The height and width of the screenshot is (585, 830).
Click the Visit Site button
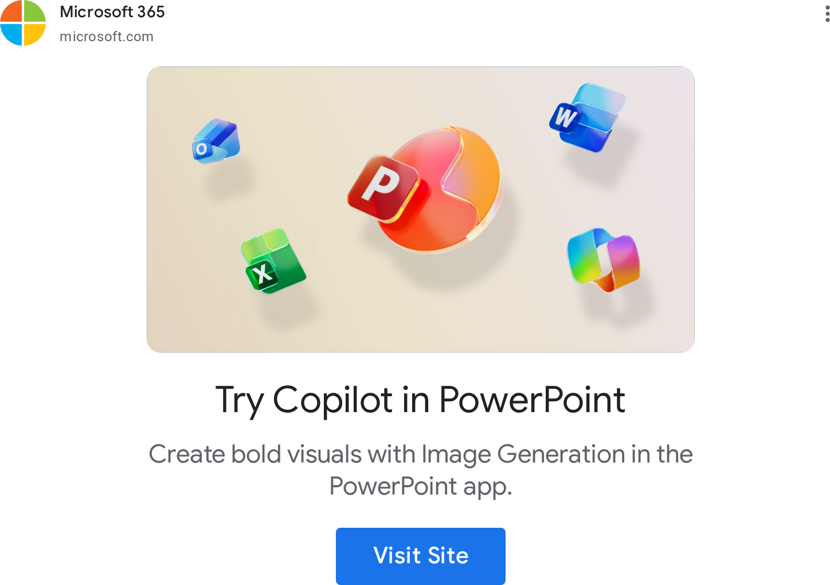[421, 556]
